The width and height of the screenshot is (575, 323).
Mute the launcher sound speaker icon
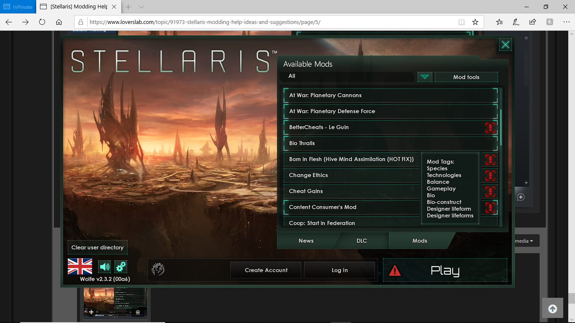pos(104,267)
